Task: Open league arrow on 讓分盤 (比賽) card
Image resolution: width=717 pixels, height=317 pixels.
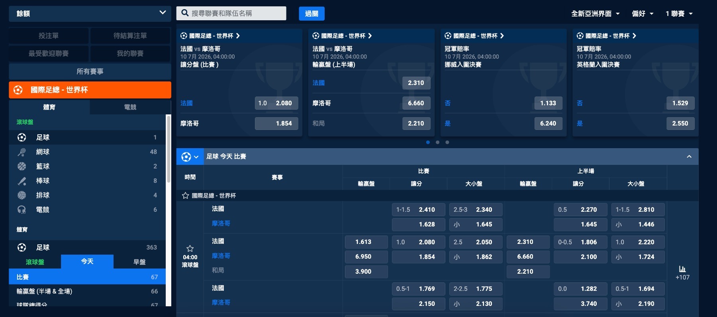Action: pos(238,36)
